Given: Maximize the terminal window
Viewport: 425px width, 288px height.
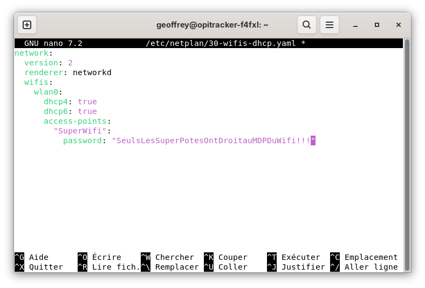Looking at the screenshot, I should coord(377,25).
